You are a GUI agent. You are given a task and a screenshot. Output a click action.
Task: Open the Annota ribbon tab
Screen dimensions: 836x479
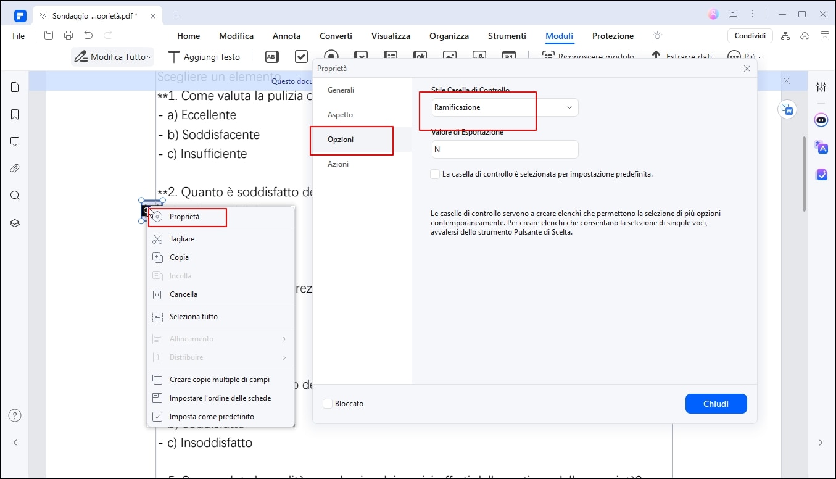(286, 36)
